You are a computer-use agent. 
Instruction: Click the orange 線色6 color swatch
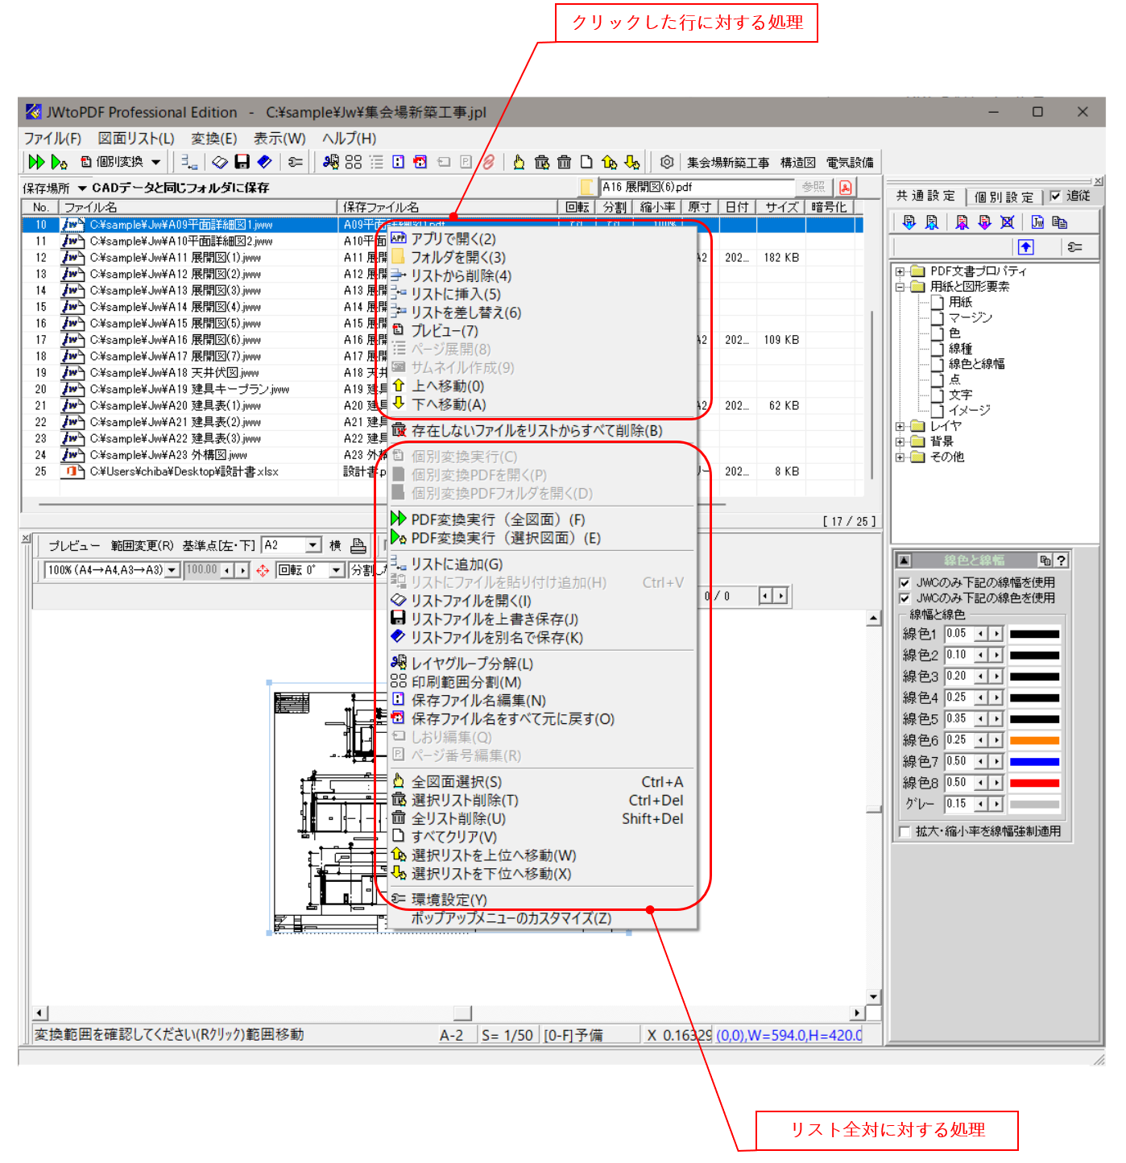coord(1035,739)
